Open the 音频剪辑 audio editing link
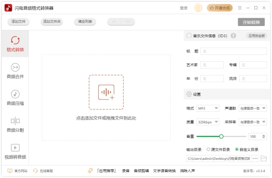This screenshot has height=178, width=272. 141,171
